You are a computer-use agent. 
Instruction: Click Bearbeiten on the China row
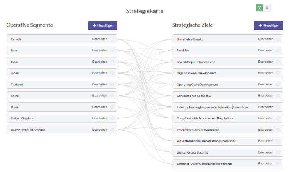(x=100, y=96)
